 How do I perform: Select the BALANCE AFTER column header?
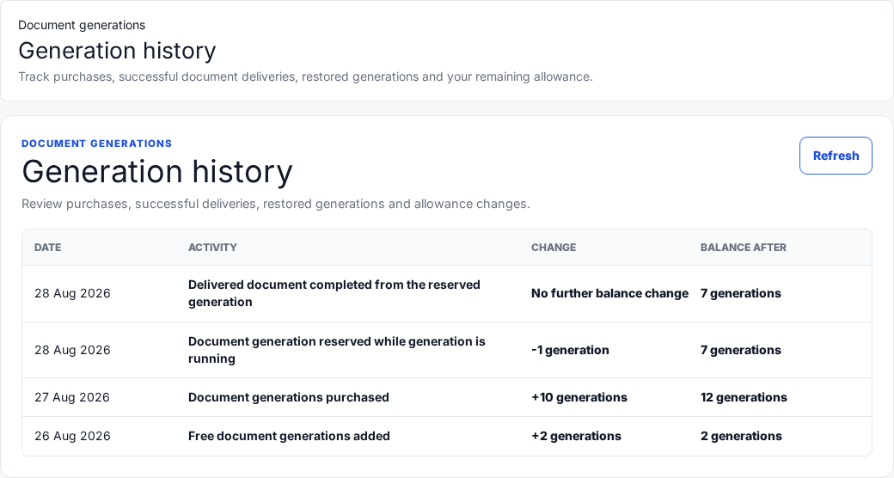[x=744, y=248]
